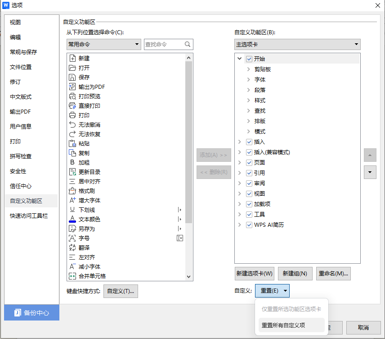
Task: Select the 更新目录 icon
Action: (x=72, y=172)
